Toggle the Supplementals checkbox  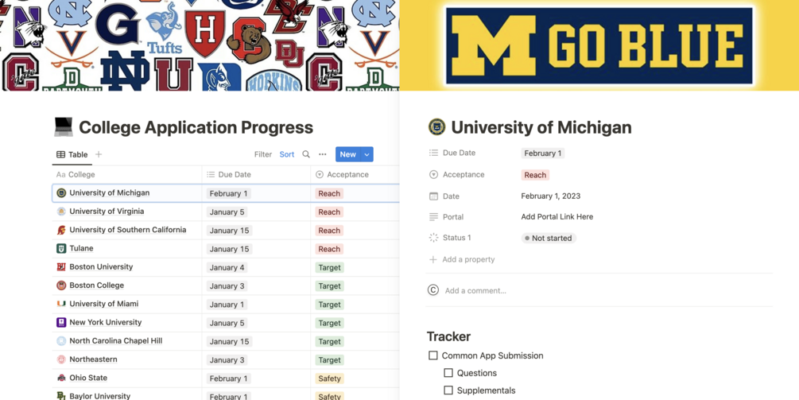[448, 390]
